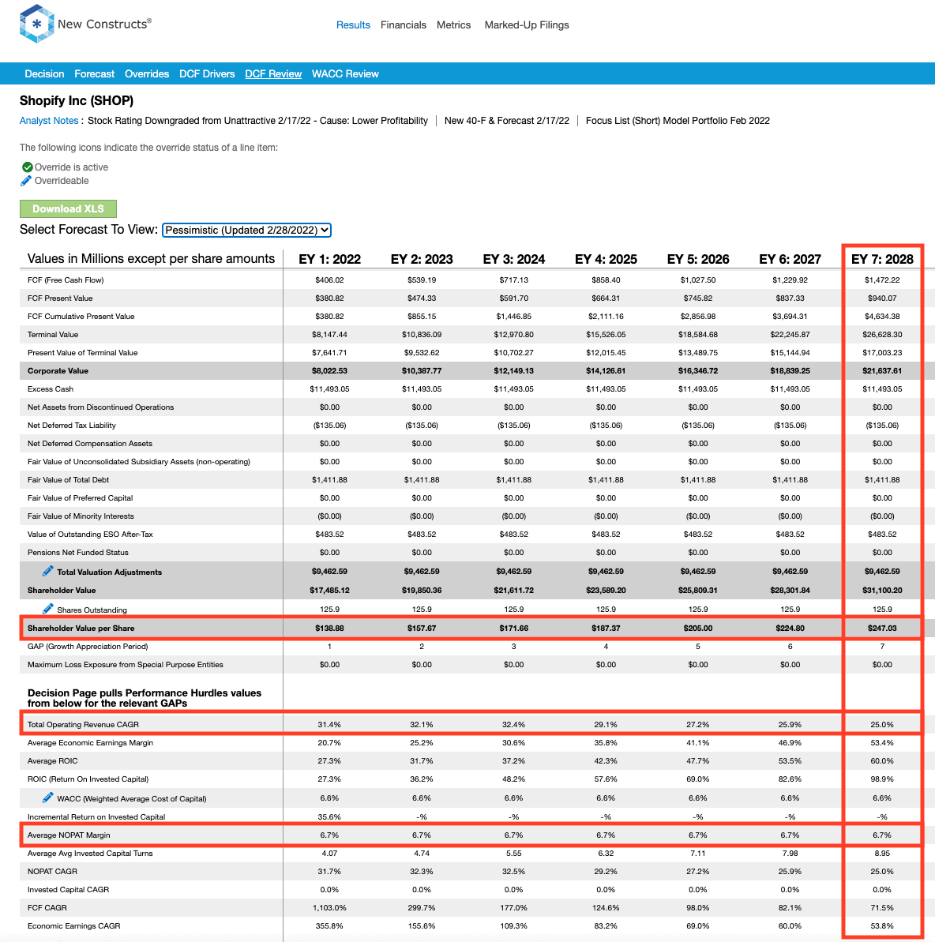Click the 8.95 invested capital turns value
935x942 pixels.
(x=882, y=853)
